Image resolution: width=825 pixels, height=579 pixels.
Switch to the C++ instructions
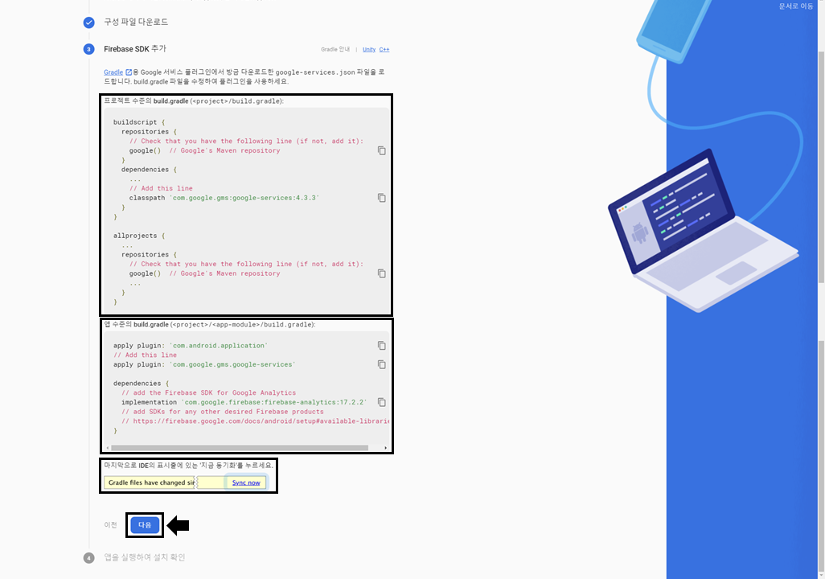384,50
